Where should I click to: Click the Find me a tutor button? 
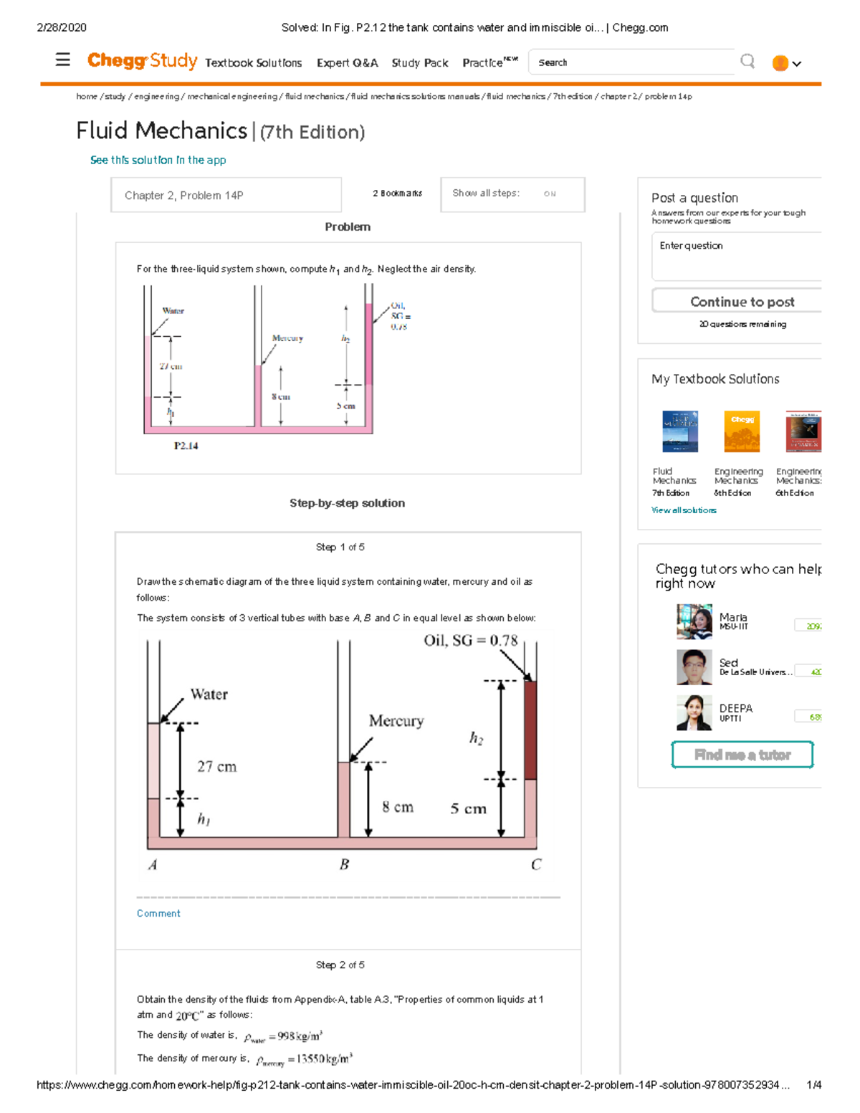pyautogui.click(x=742, y=755)
